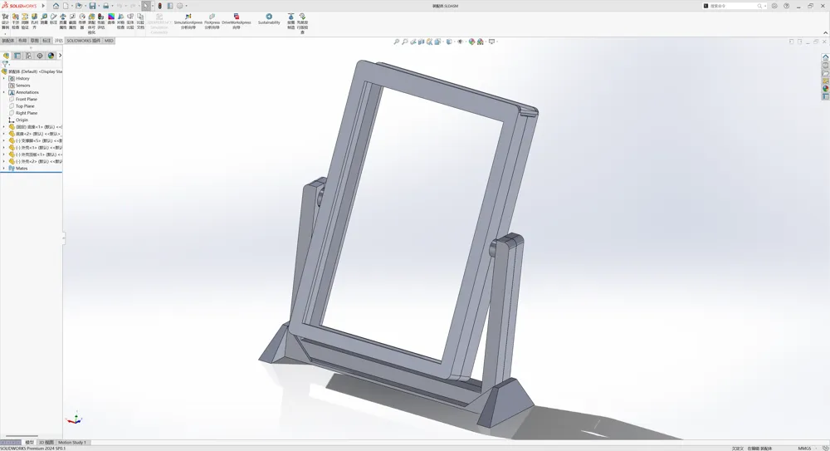Open the Mass Properties tool

coord(63,22)
